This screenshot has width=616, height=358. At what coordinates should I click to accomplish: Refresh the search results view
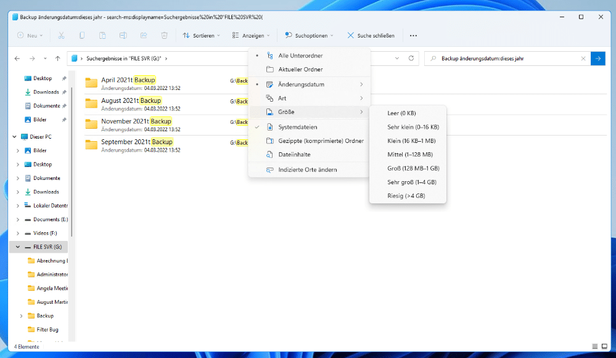pos(411,59)
